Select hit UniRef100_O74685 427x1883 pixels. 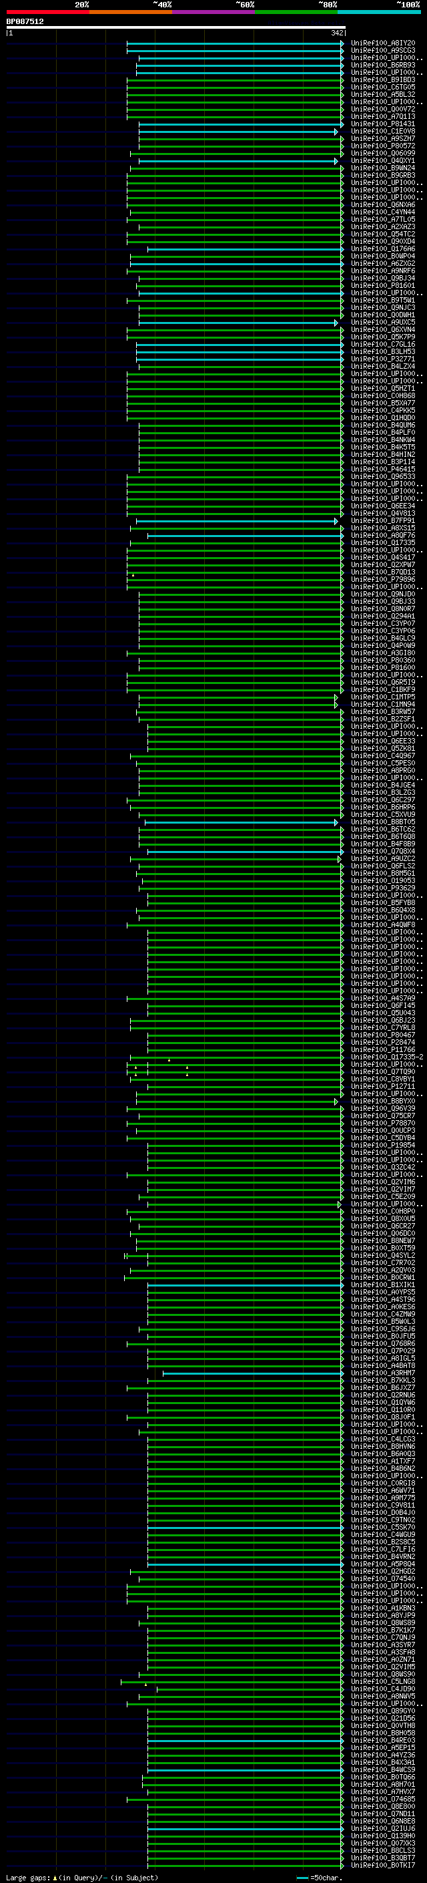point(383,1799)
